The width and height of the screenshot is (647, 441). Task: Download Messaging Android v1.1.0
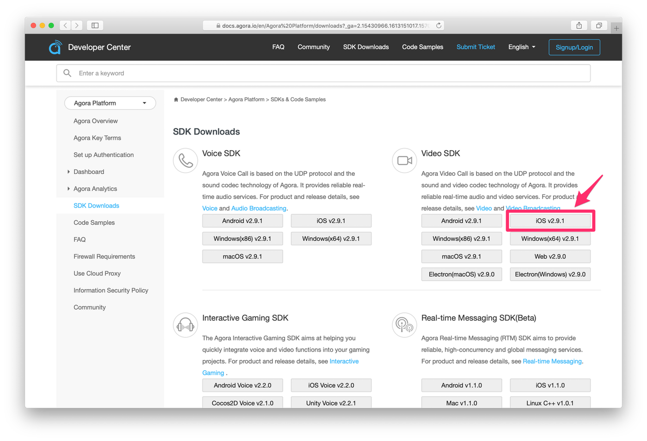click(x=461, y=385)
